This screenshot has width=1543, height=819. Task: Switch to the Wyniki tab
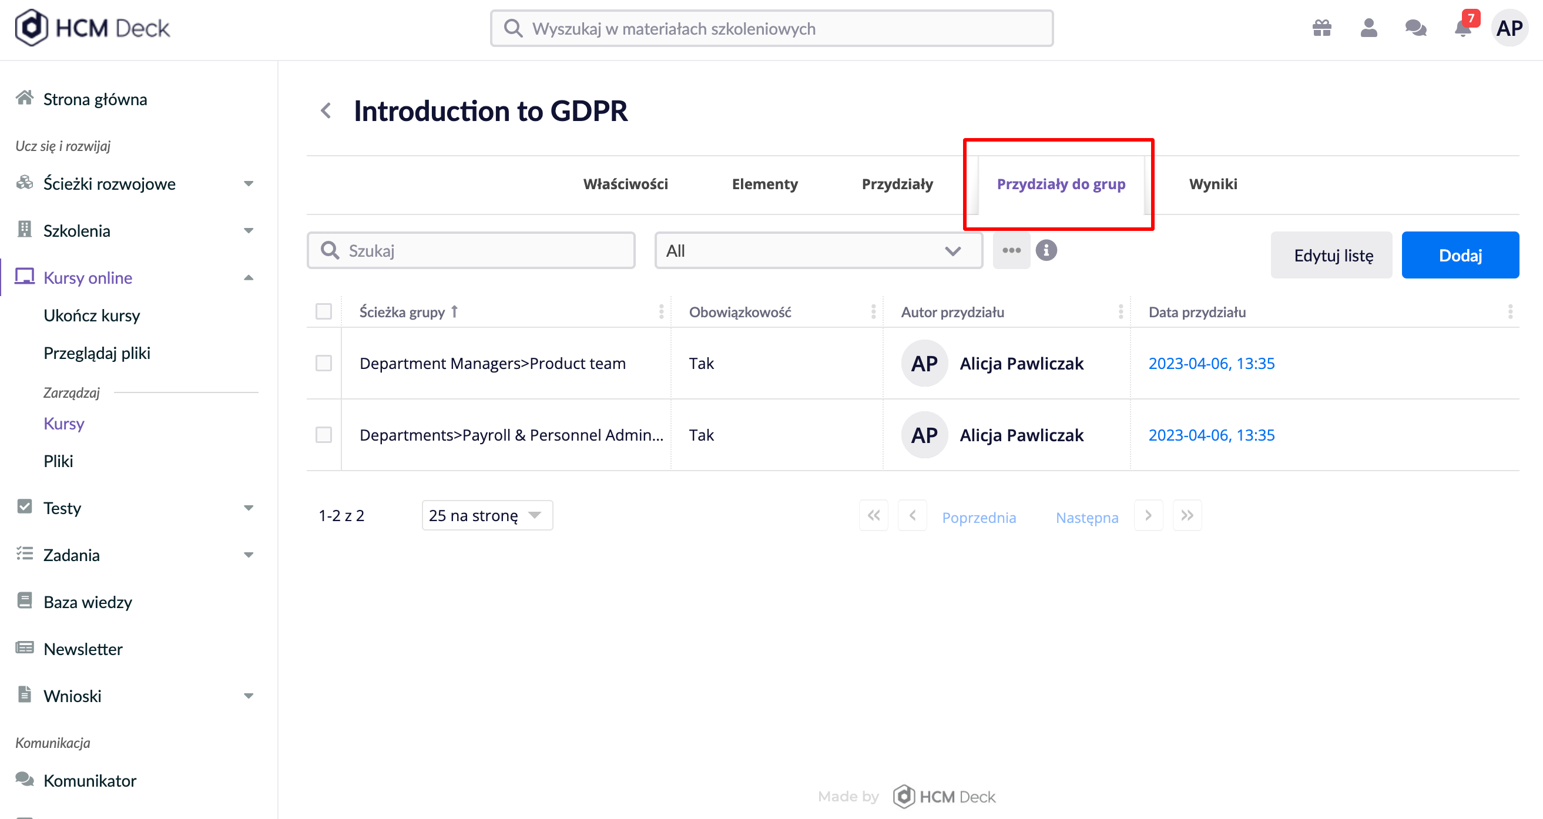tap(1212, 184)
